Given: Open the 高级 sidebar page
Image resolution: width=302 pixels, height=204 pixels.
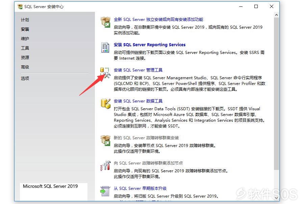Looking at the screenshot, I should click(25, 67).
